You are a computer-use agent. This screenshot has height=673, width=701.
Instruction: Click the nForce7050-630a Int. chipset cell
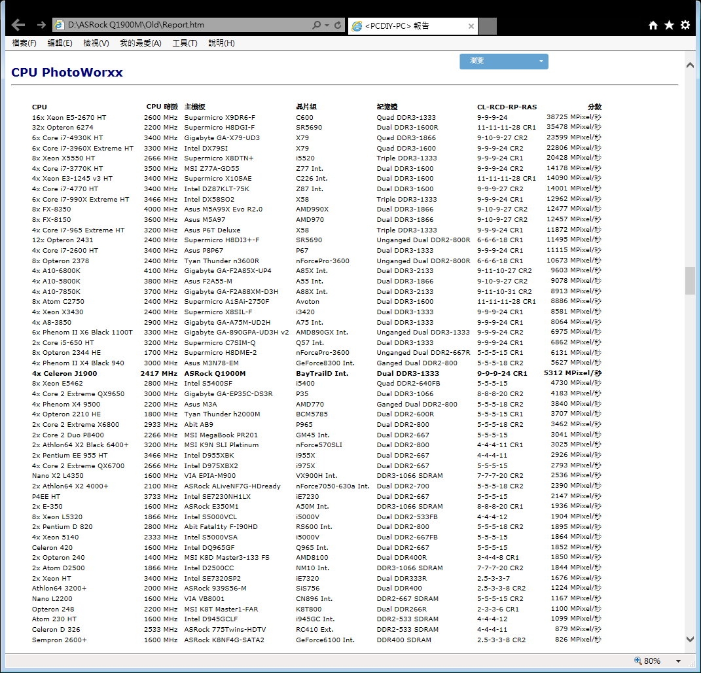click(333, 486)
